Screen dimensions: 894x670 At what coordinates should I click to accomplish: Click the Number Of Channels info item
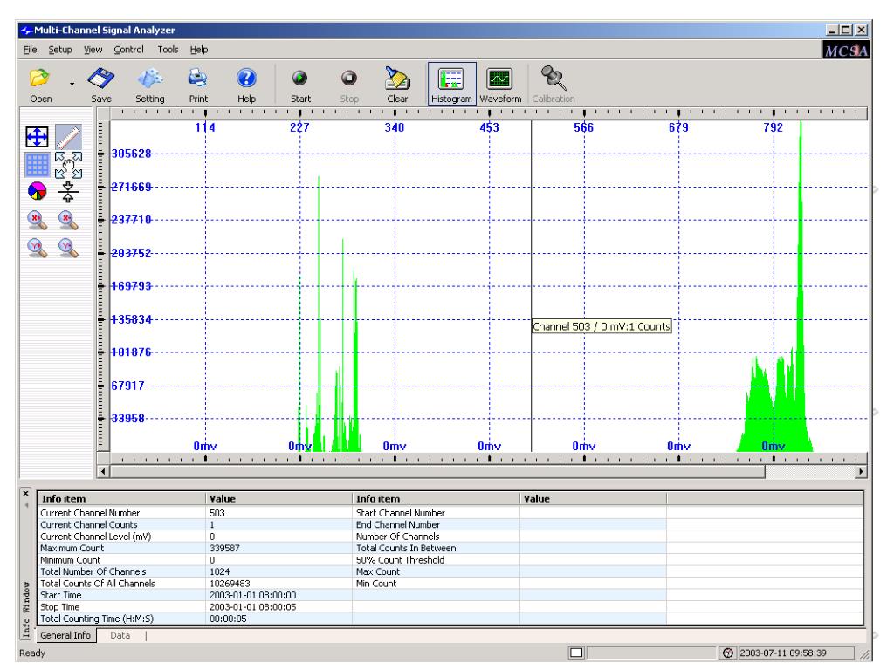[x=398, y=537]
